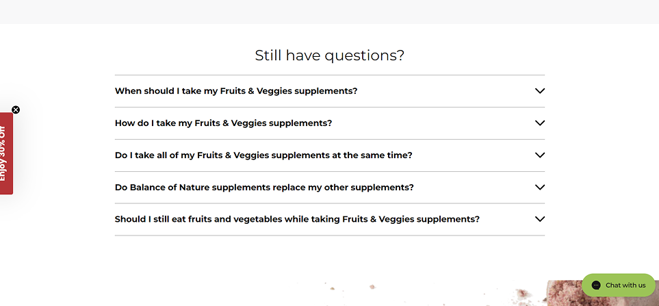Close the Enjoy 30% Off promo tab

tap(16, 110)
